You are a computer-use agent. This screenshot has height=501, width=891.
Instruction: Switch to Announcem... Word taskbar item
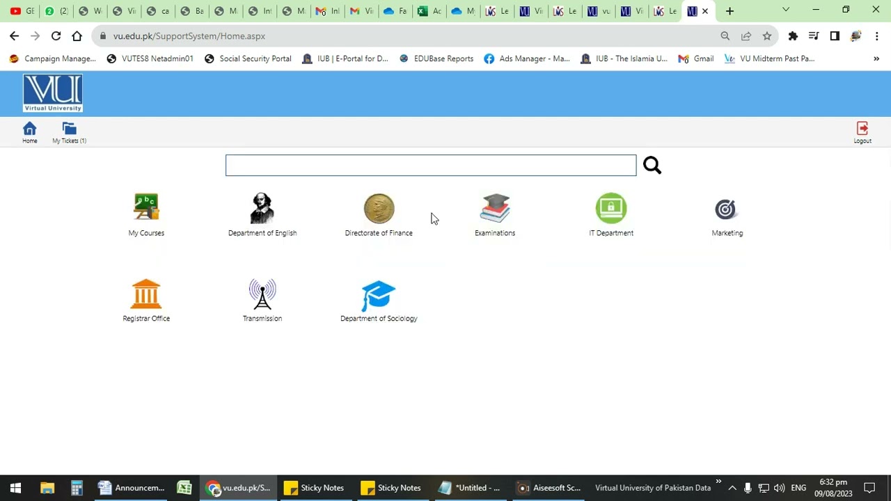pyautogui.click(x=132, y=488)
